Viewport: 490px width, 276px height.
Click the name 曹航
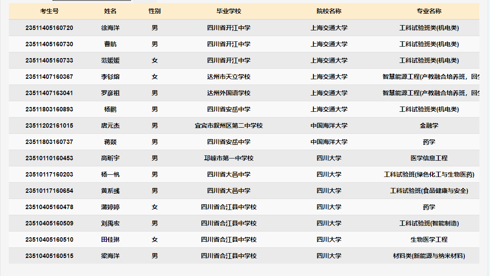[110, 44]
